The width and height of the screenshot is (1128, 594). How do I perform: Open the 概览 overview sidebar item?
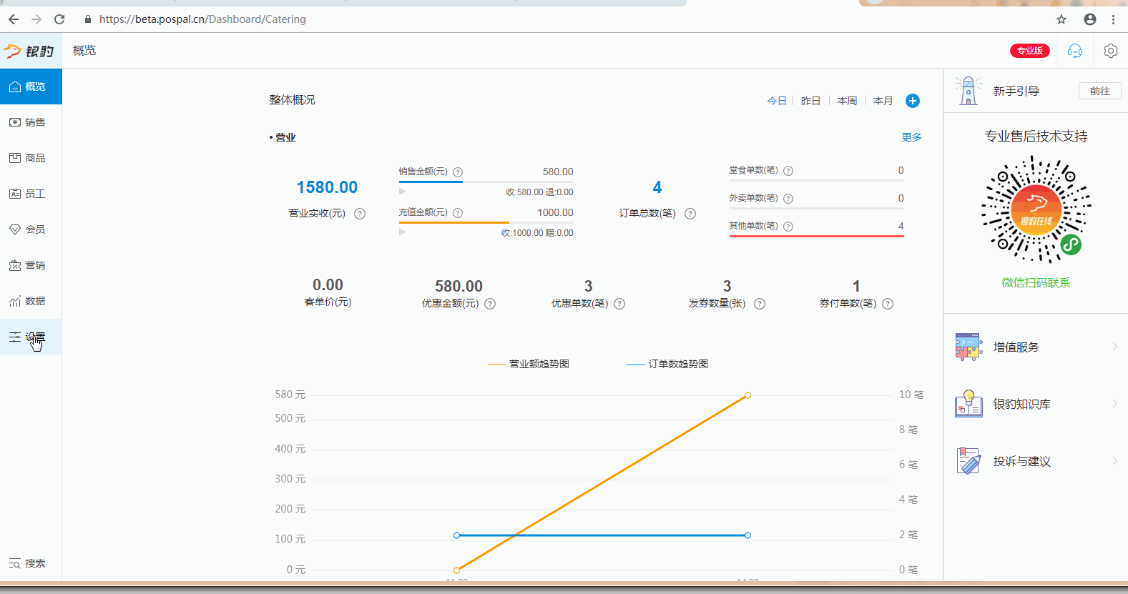pos(31,86)
